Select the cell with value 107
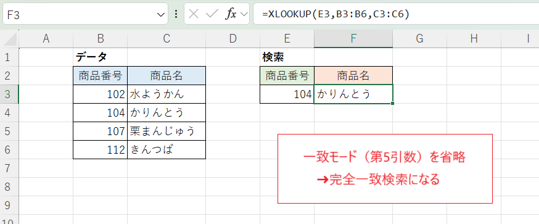The image size is (539, 224). 101,131
